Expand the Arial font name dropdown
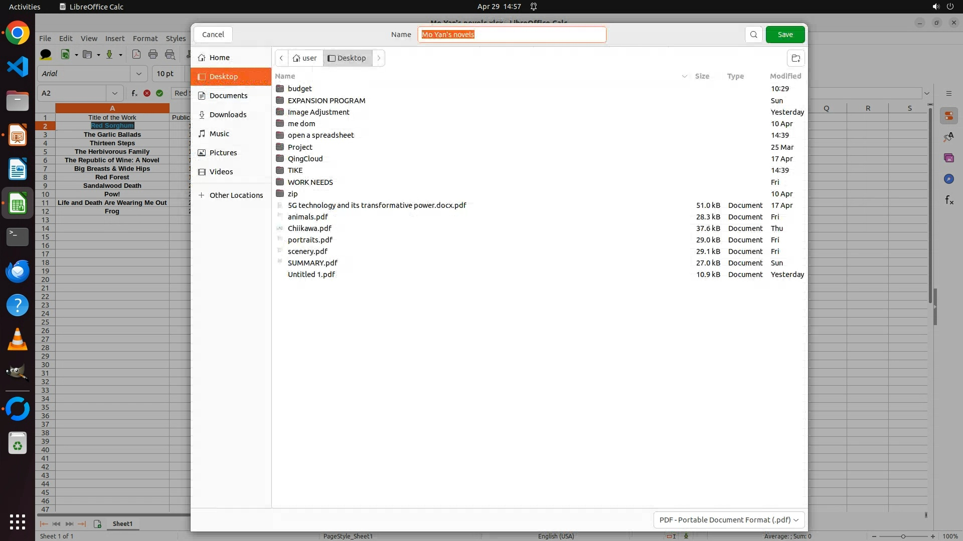963x541 pixels. 138,74
